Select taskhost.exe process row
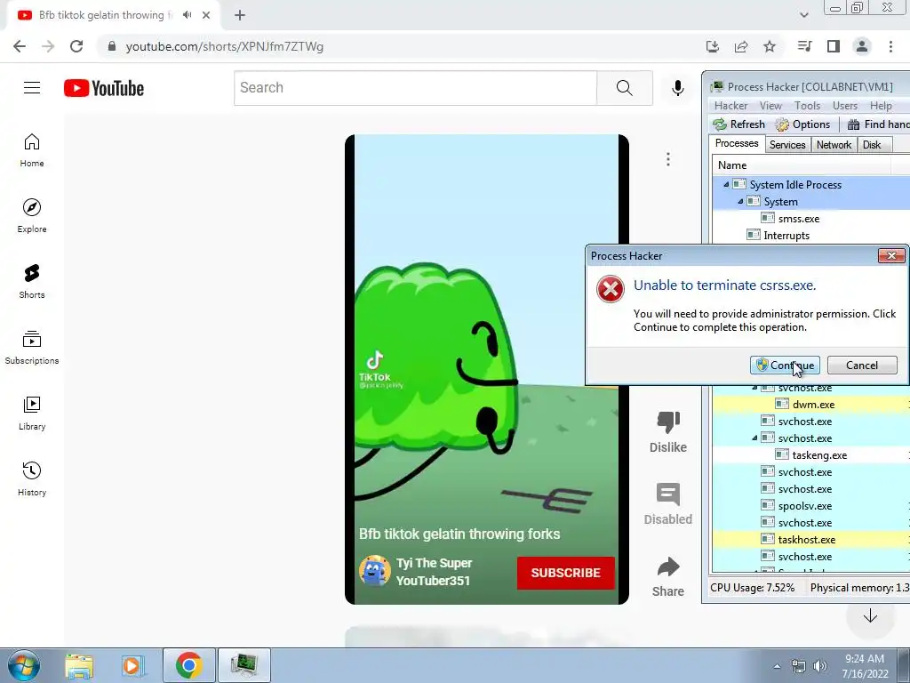910x683 pixels. [811, 540]
